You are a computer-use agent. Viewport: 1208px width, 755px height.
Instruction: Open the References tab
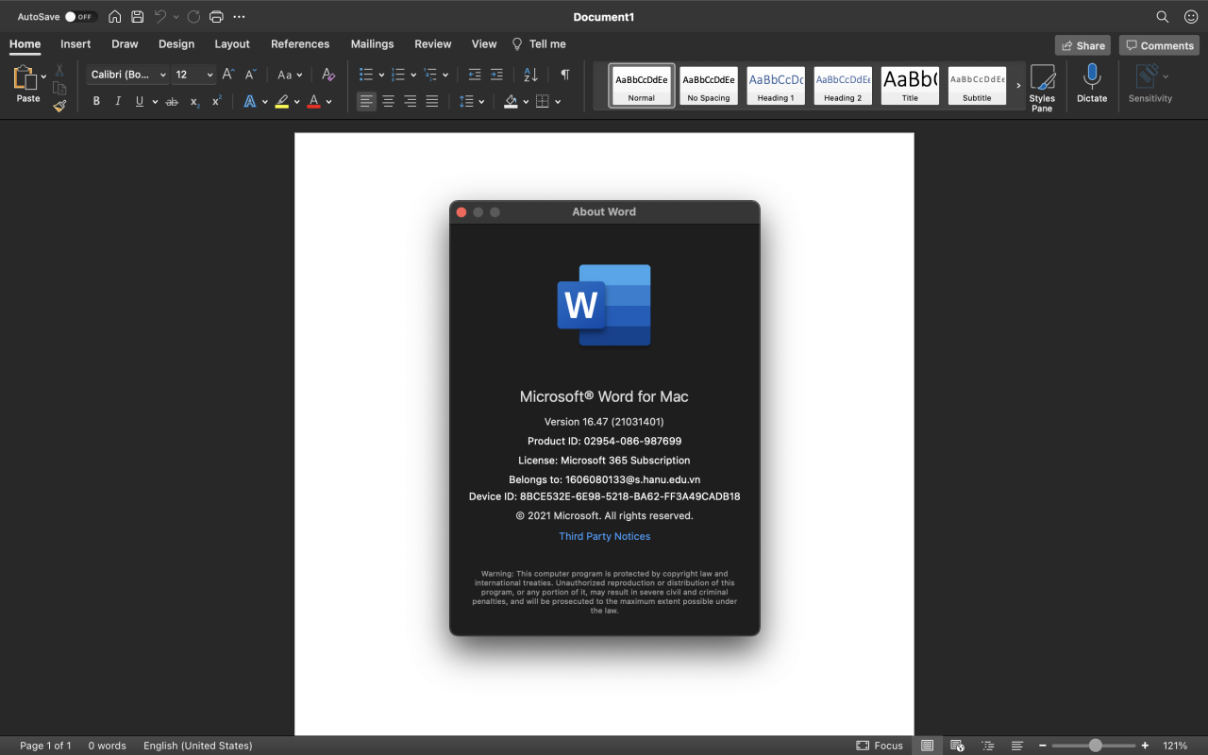(x=300, y=44)
